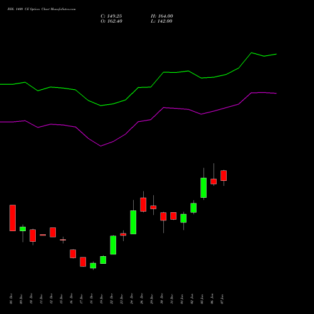This screenshot has width=314, height=314.
Task: Click the green candle for 05 Jan
Action: point(203,188)
